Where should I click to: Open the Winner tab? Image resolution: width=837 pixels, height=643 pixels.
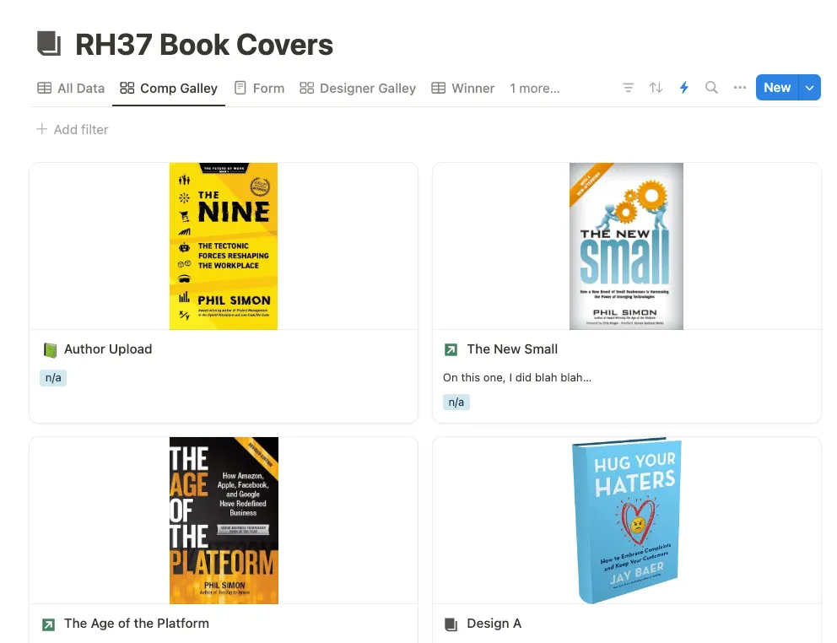coord(463,88)
